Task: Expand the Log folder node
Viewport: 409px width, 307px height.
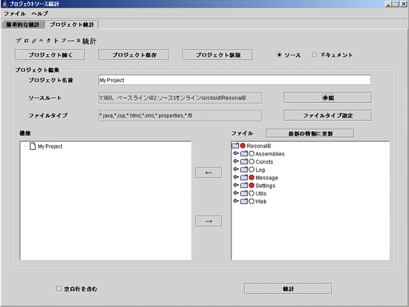Action: (236, 169)
